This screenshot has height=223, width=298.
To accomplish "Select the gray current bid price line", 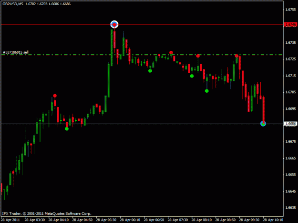I will click(x=142, y=124).
